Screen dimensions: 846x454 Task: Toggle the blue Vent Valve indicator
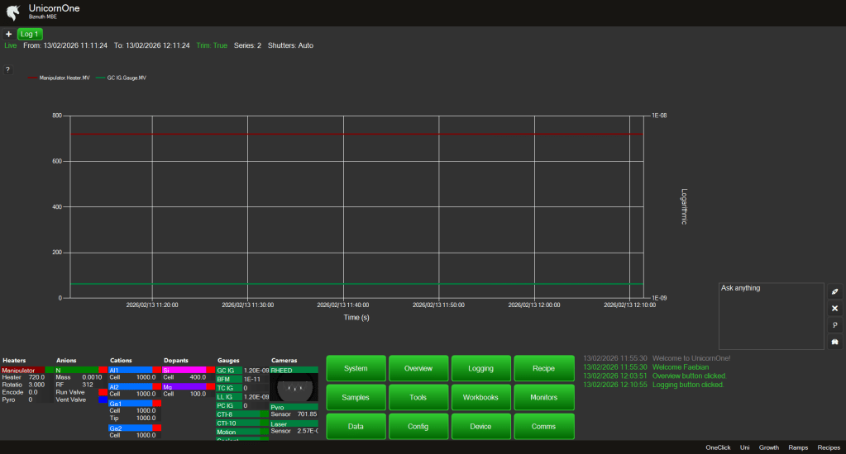pyautogui.click(x=103, y=400)
